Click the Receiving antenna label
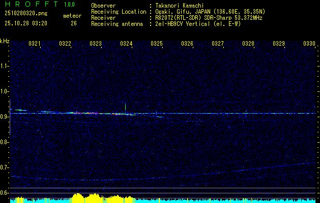320x203 pixels. coord(117,24)
